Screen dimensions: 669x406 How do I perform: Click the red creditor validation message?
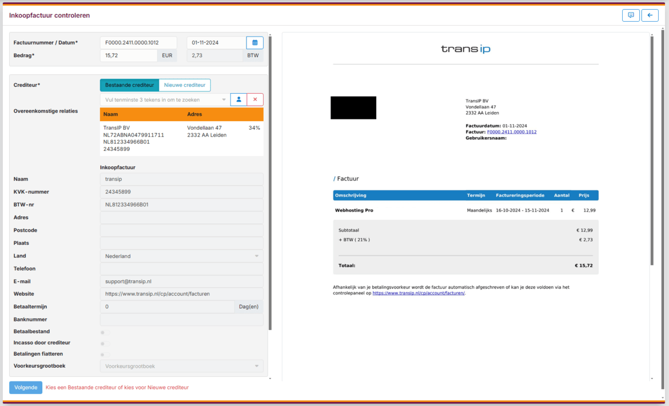tap(117, 388)
